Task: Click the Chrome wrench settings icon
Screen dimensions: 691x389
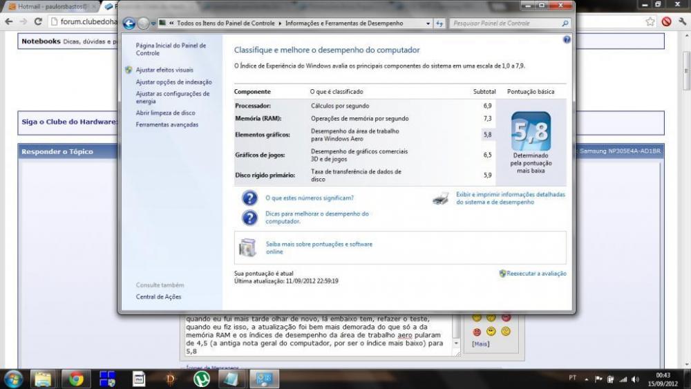Action: 681,21
